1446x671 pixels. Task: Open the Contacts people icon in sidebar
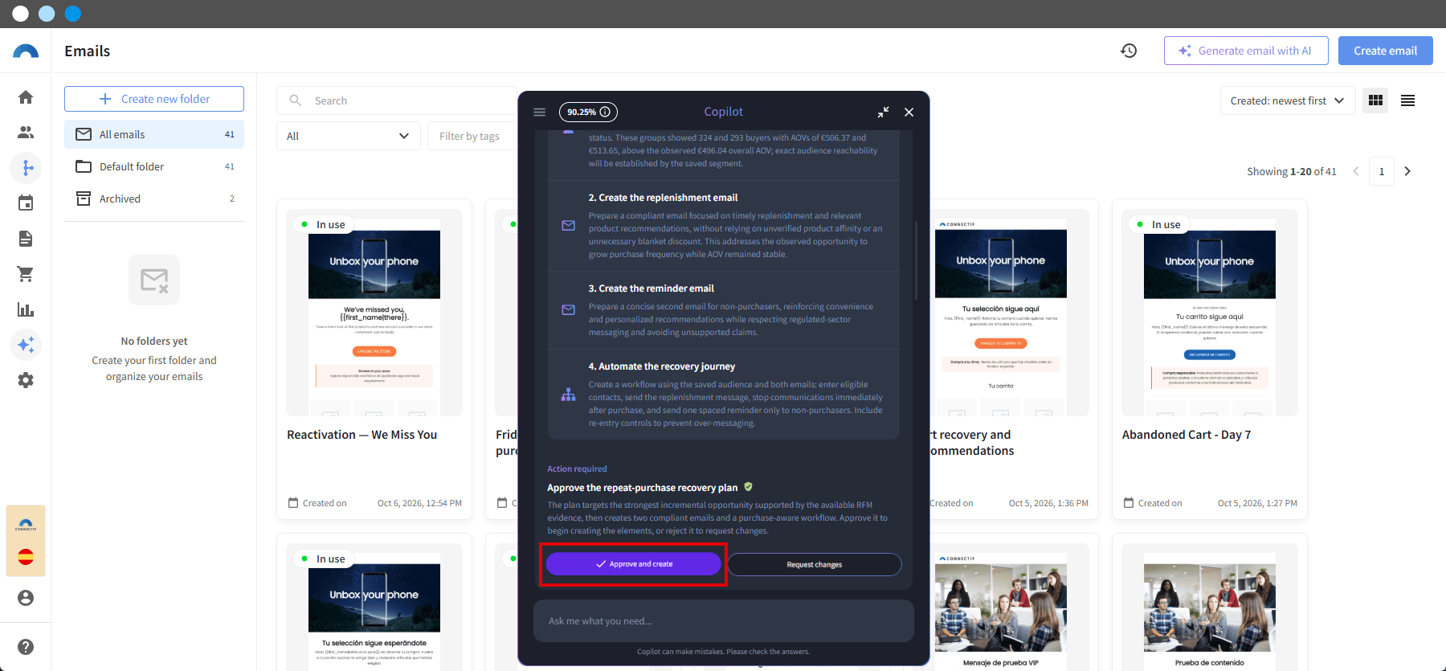point(26,133)
